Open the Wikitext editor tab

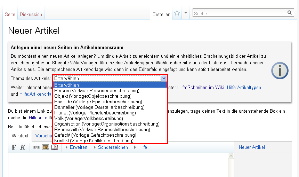pyautogui.click(x=20, y=136)
